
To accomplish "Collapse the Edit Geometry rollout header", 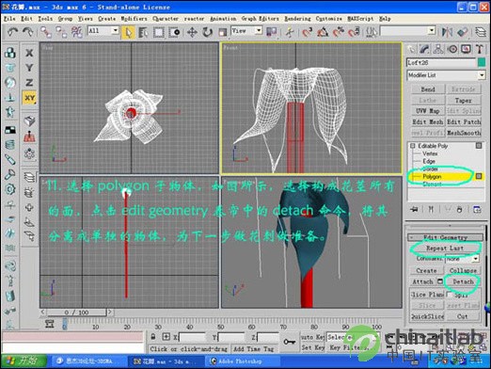I will point(445,237).
